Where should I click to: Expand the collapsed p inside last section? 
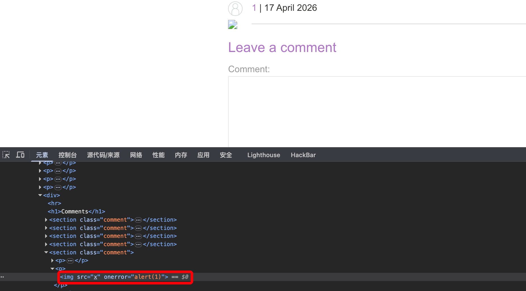coord(52,261)
